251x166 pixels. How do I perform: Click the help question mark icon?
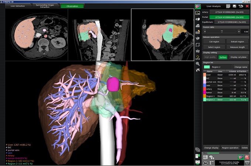pyautogui.click(x=205, y=163)
